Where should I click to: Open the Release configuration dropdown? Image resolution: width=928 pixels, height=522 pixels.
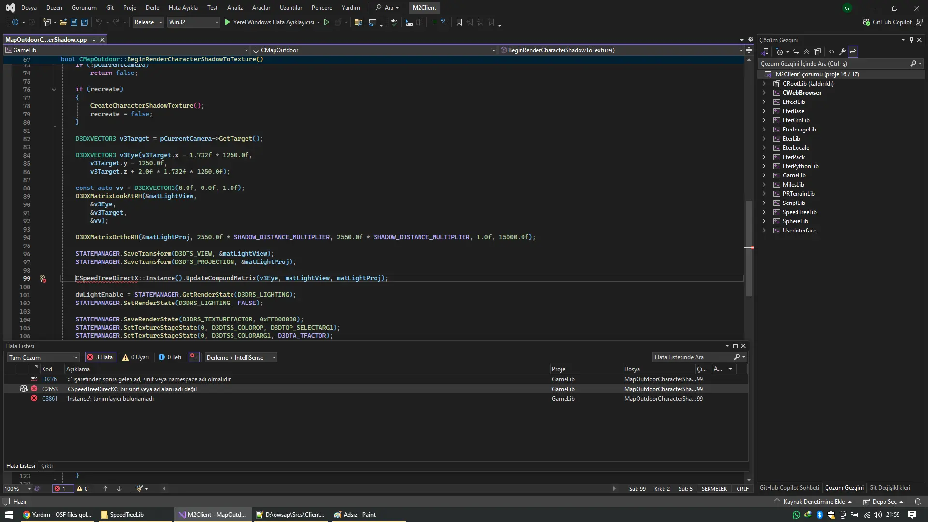[148, 22]
